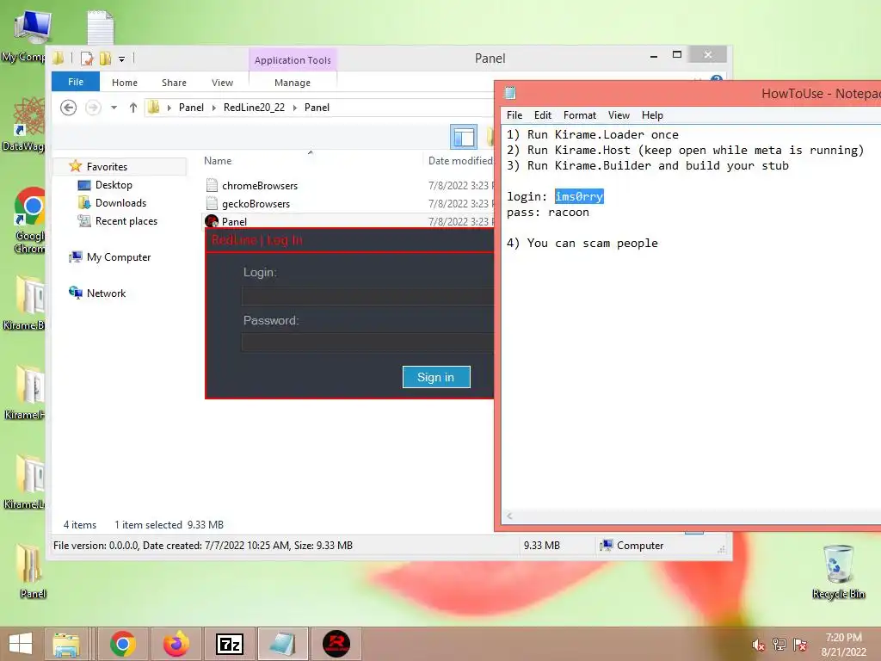Open the Manage tab under Application Tools

tap(293, 83)
